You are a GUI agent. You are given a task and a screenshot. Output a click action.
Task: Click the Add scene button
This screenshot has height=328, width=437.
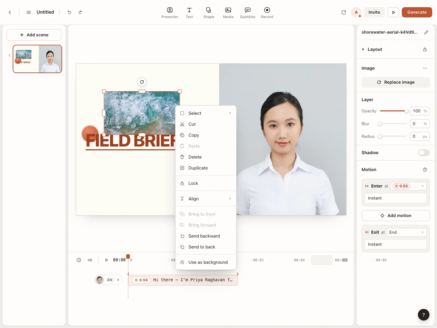[34, 35]
